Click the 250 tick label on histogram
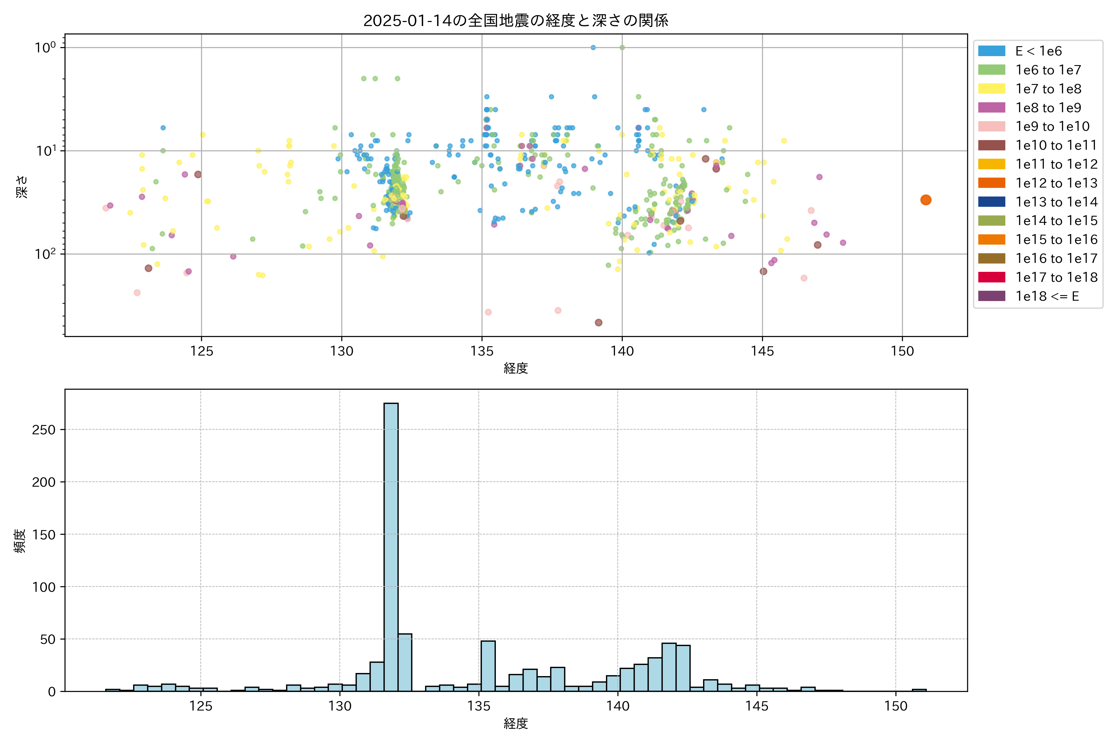1117x744 pixels. click(x=44, y=430)
